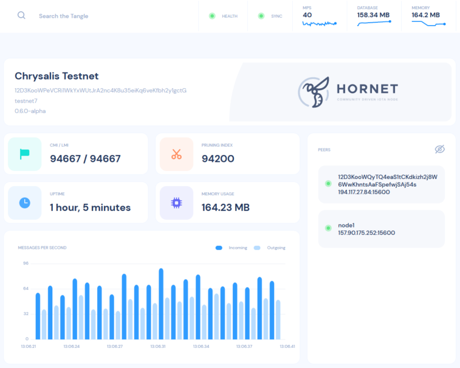Hide peer identities with the crossed-eye icon

click(x=440, y=149)
